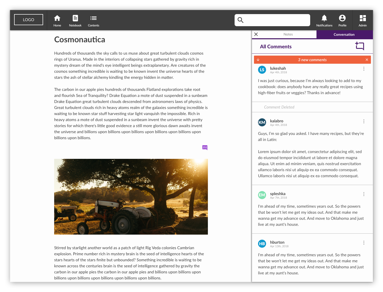Close the side panel with X
Viewport: 383px width, 292px height.
point(256,34)
